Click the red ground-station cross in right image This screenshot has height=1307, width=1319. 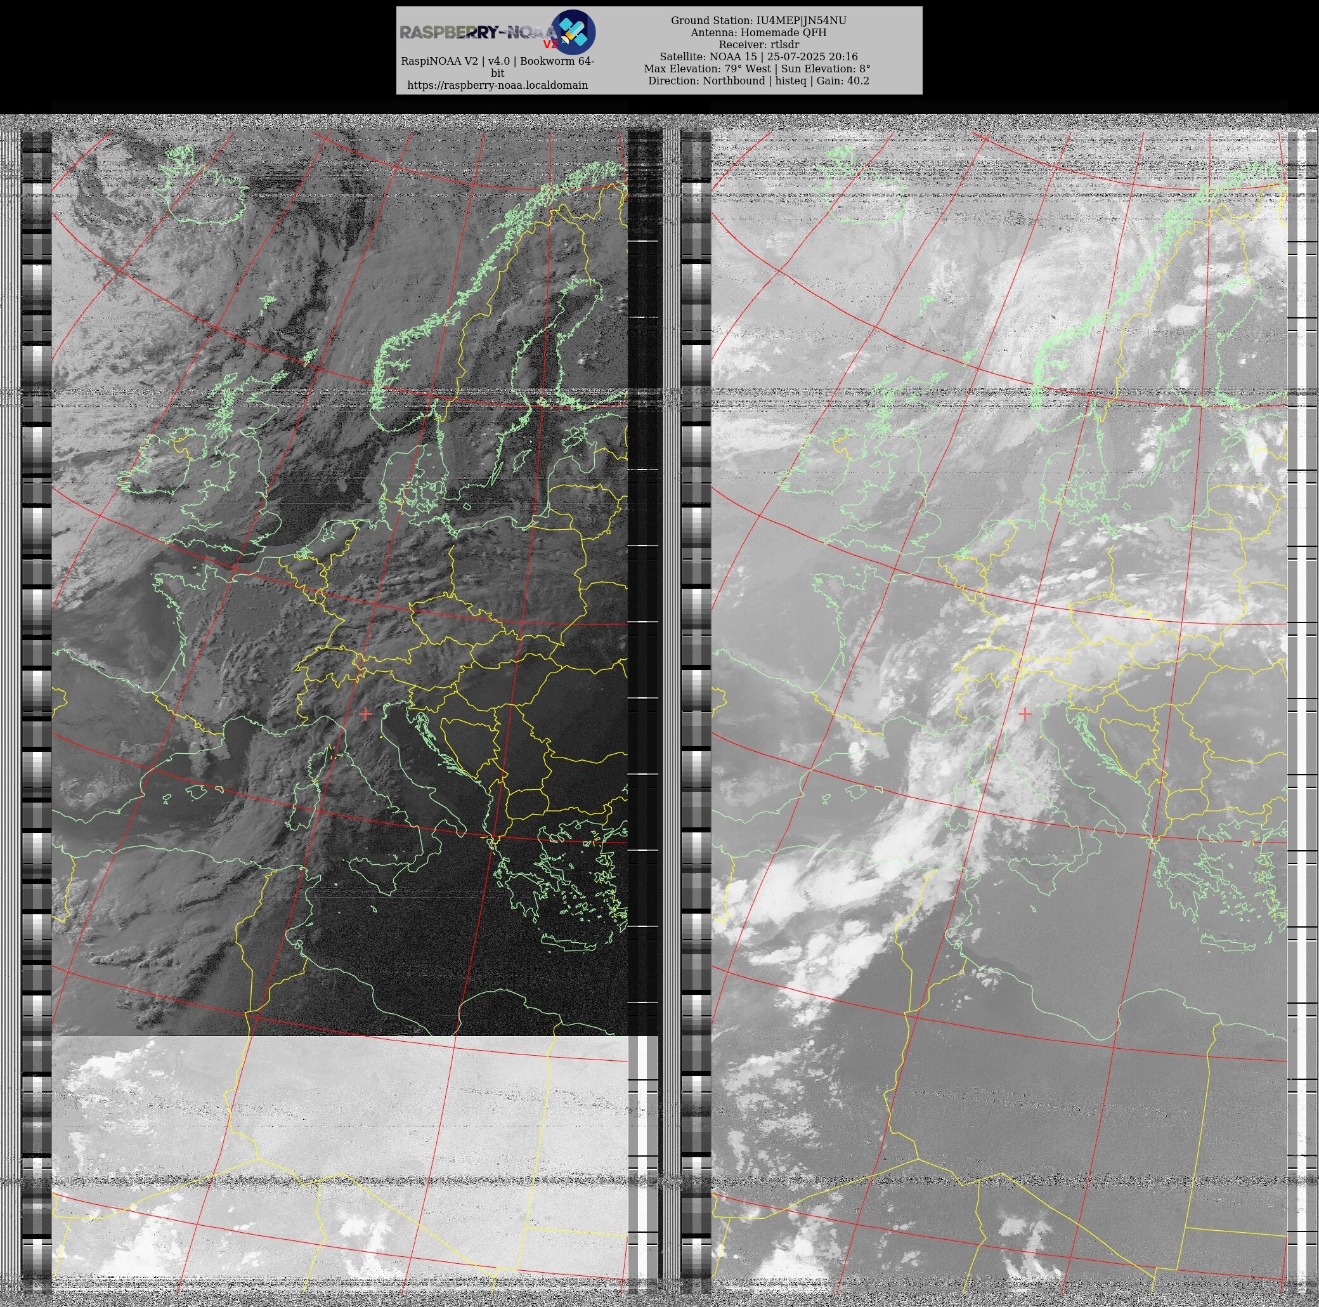point(1024,713)
